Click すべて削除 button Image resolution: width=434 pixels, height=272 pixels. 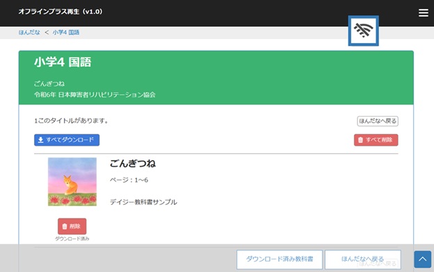point(376,140)
